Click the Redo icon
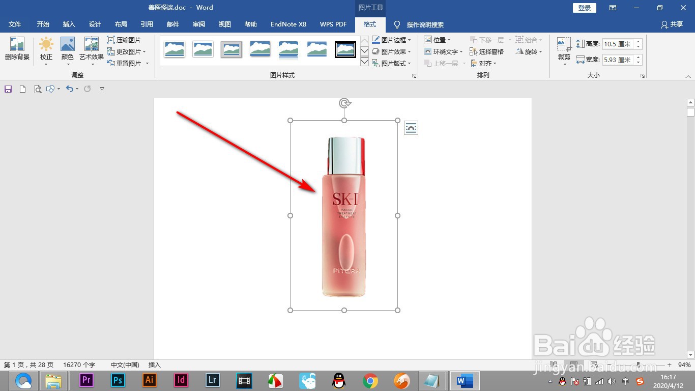The height and width of the screenshot is (391, 695). point(88,89)
